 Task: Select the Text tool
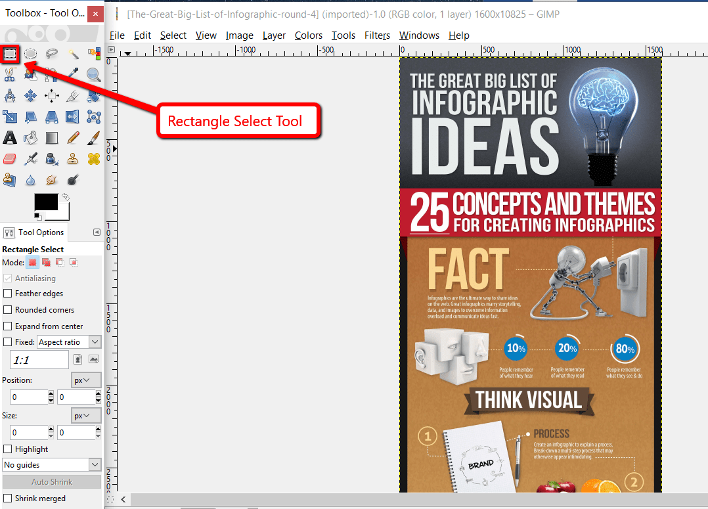[10, 137]
